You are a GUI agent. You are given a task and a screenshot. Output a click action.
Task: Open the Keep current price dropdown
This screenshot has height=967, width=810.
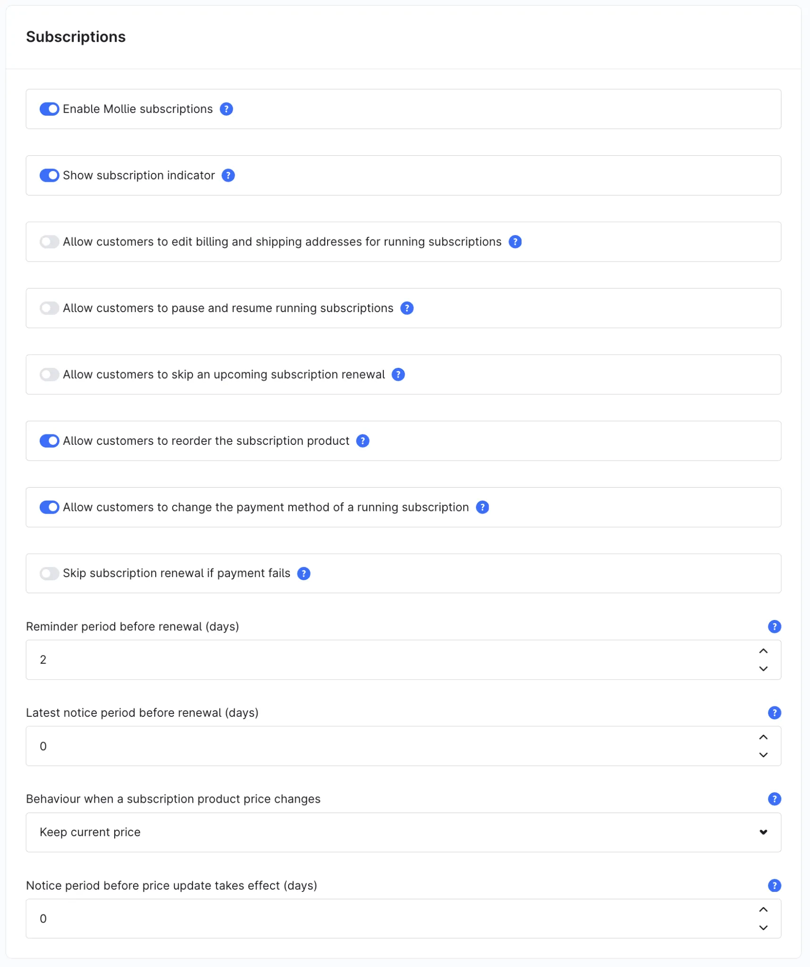pyautogui.click(x=404, y=832)
